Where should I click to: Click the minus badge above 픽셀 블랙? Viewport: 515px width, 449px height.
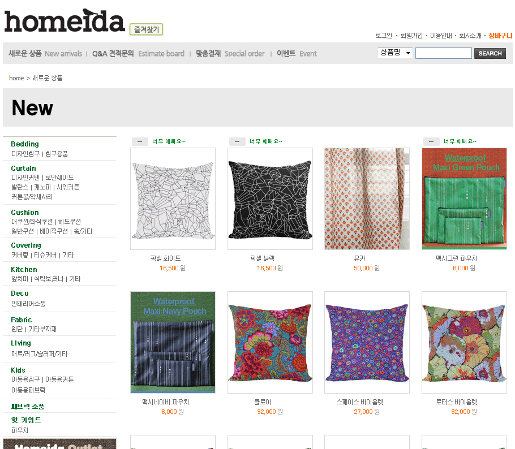pos(237,141)
